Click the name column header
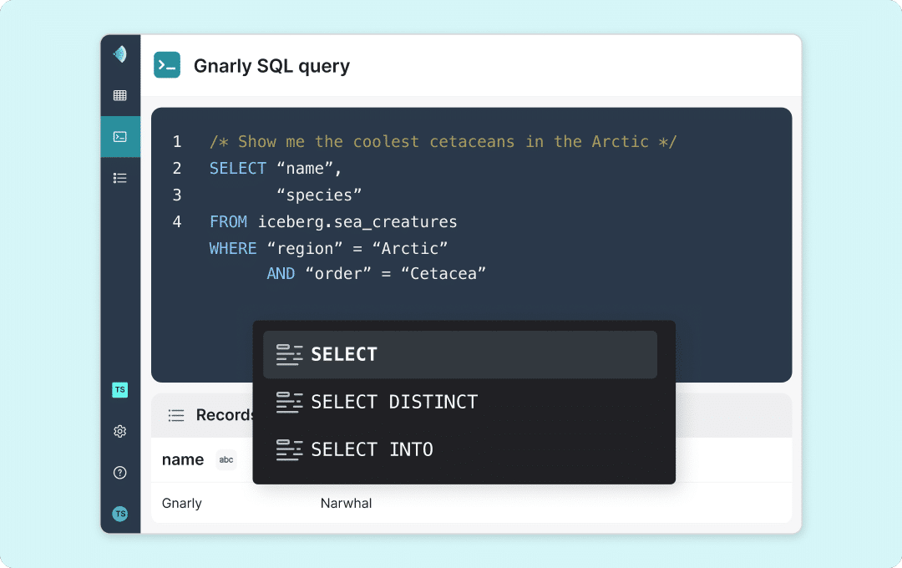Image resolution: width=902 pixels, height=568 pixels. click(x=183, y=459)
